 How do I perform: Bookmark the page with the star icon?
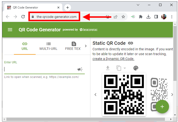[x=123, y=17]
